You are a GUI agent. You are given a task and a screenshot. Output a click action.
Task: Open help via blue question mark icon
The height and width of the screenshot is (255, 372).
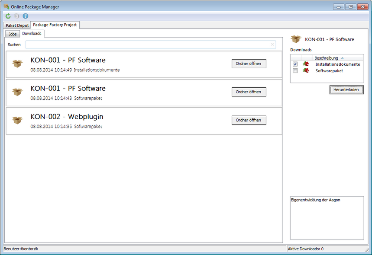[x=26, y=16]
